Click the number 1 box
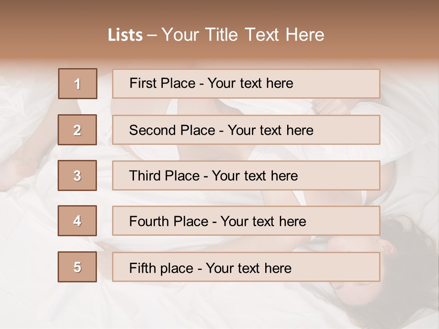The image size is (439, 329). (77, 84)
